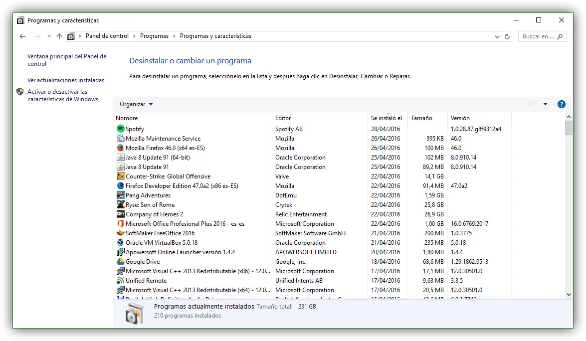
Task: Select the Microsoft Office Profesional Plus icon
Action: (x=120, y=223)
